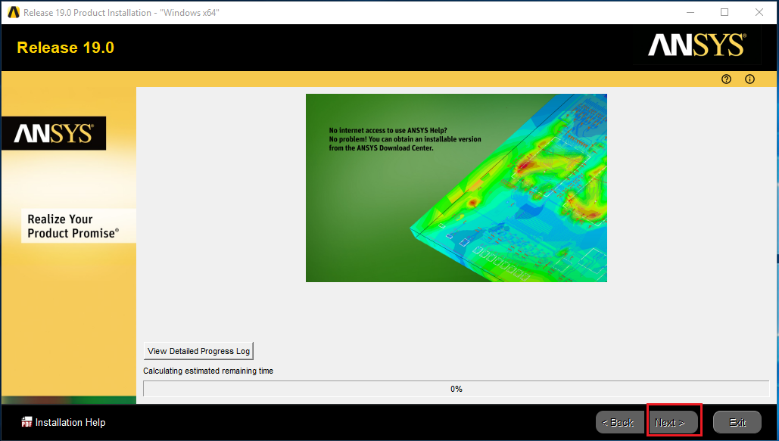The width and height of the screenshot is (779, 441).
Task: Click 'Realize Your Product Promise' text
Action: [x=73, y=226]
